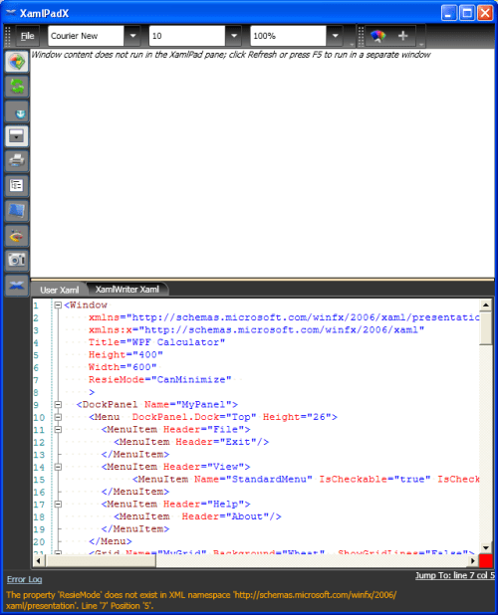Viewport: 498px width, 615px height.
Task: Click the plus icon in top toolbar
Action: 403,36
